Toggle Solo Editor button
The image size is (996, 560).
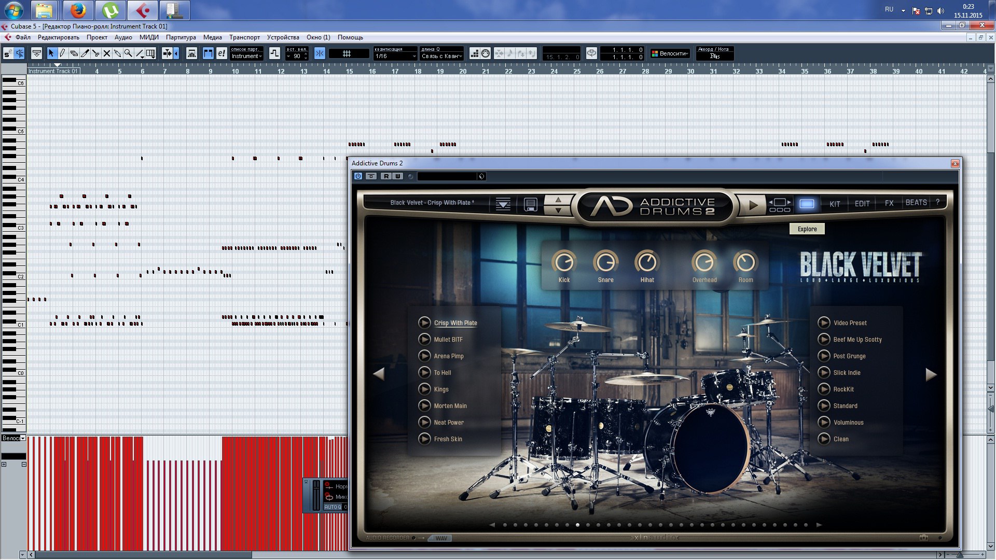(8, 53)
